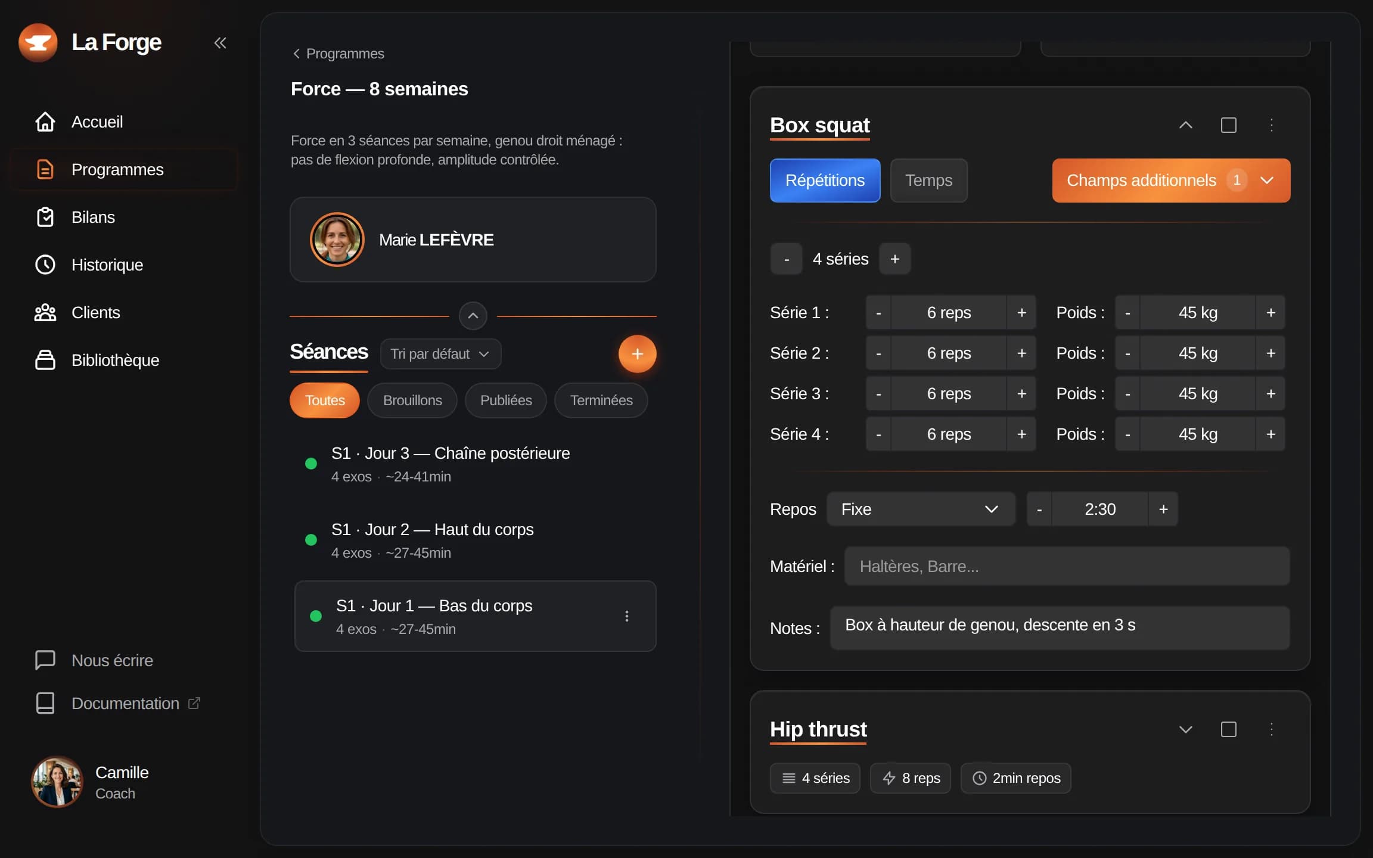Click Marie LEFÈVRE avatar photo

tap(337, 240)
